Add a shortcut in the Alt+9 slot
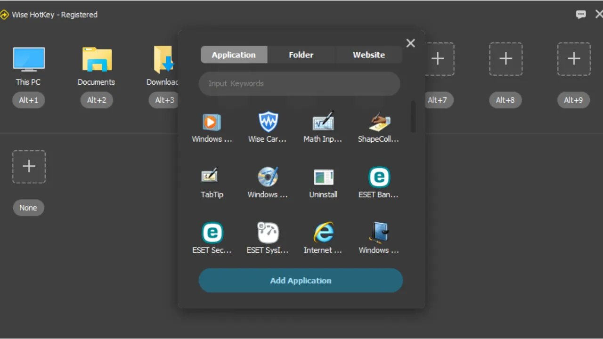603x339 pixels. click(574, 59)
